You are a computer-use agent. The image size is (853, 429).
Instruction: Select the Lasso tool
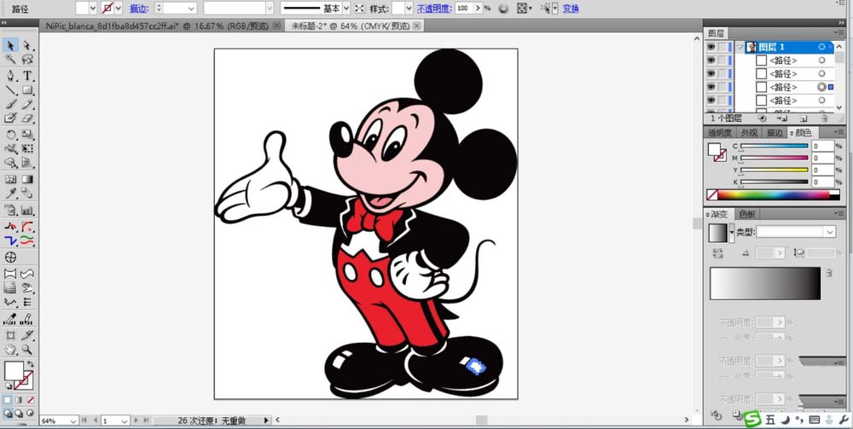pyautogui.click(x=27, y=59)
